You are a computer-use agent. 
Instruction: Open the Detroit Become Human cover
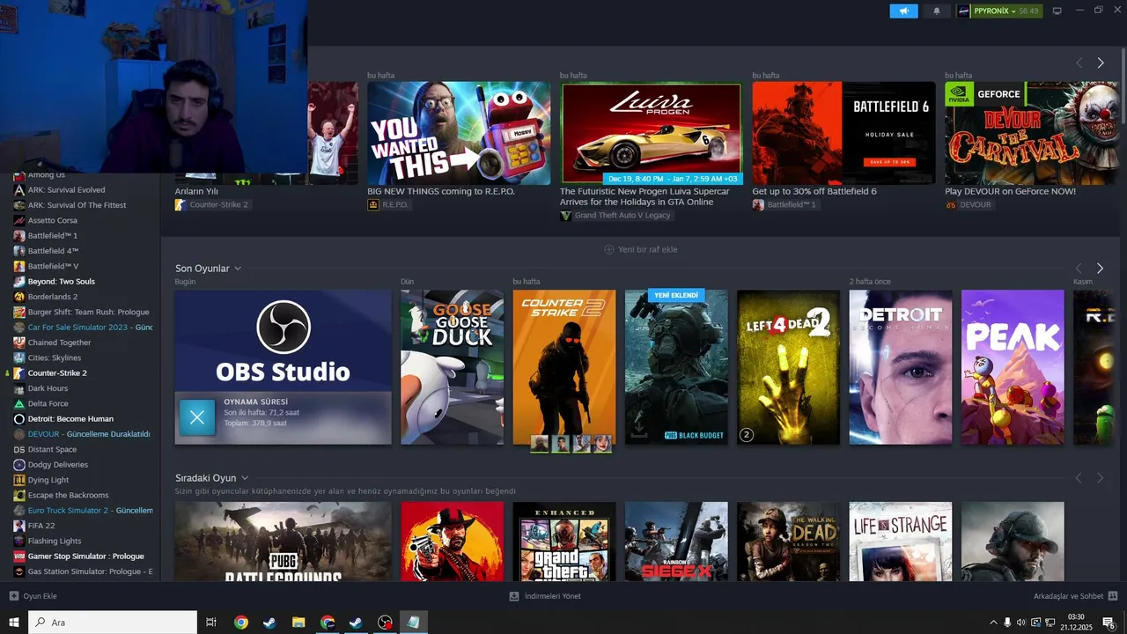(x=901, y=367)
